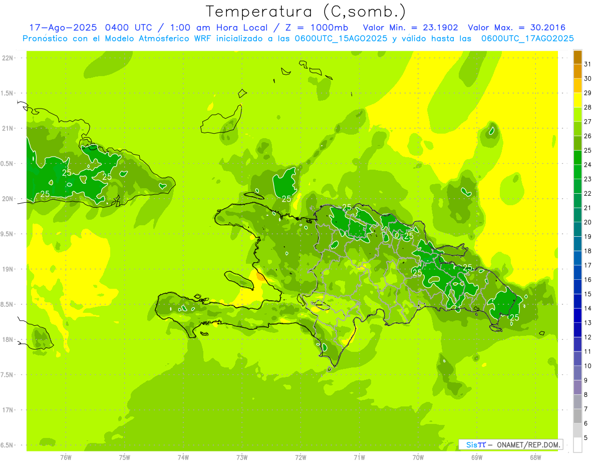The height and width of the screenshot is (464, 601).
Task: Click the "14" color scale label
Action: [588, 308]
